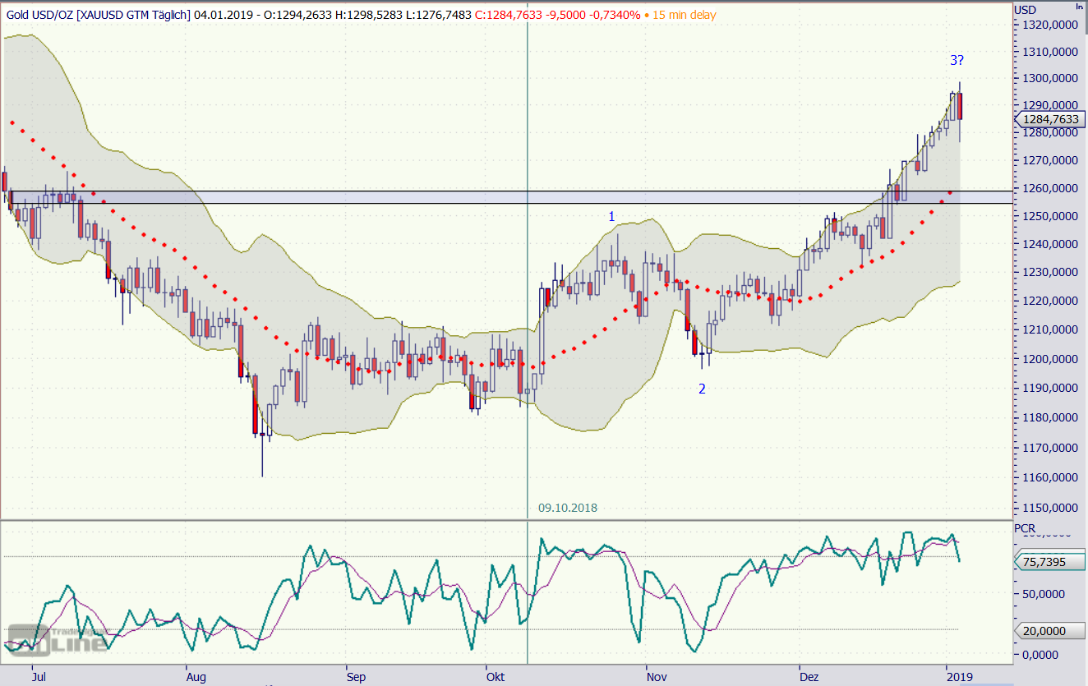1088x686 pixels.
Task: Click the '50,0000' PCR axis value
Action: pyautogui.click(x=1044, y=594)
